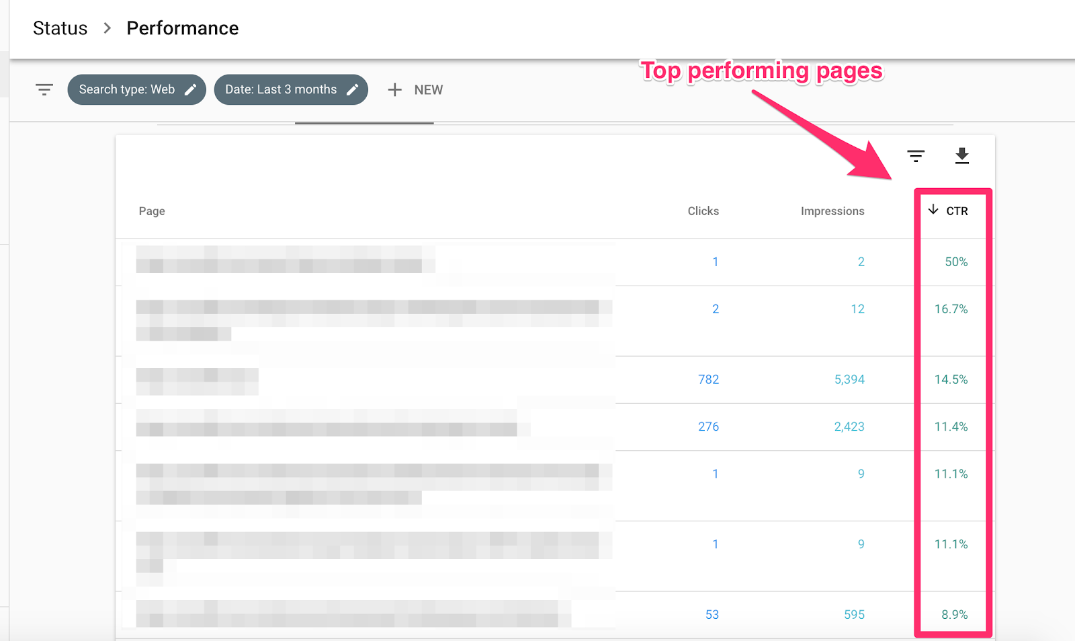Open the Date: Last 3 months chip
The image size is (1075, 641).
(x=281, y=90)
